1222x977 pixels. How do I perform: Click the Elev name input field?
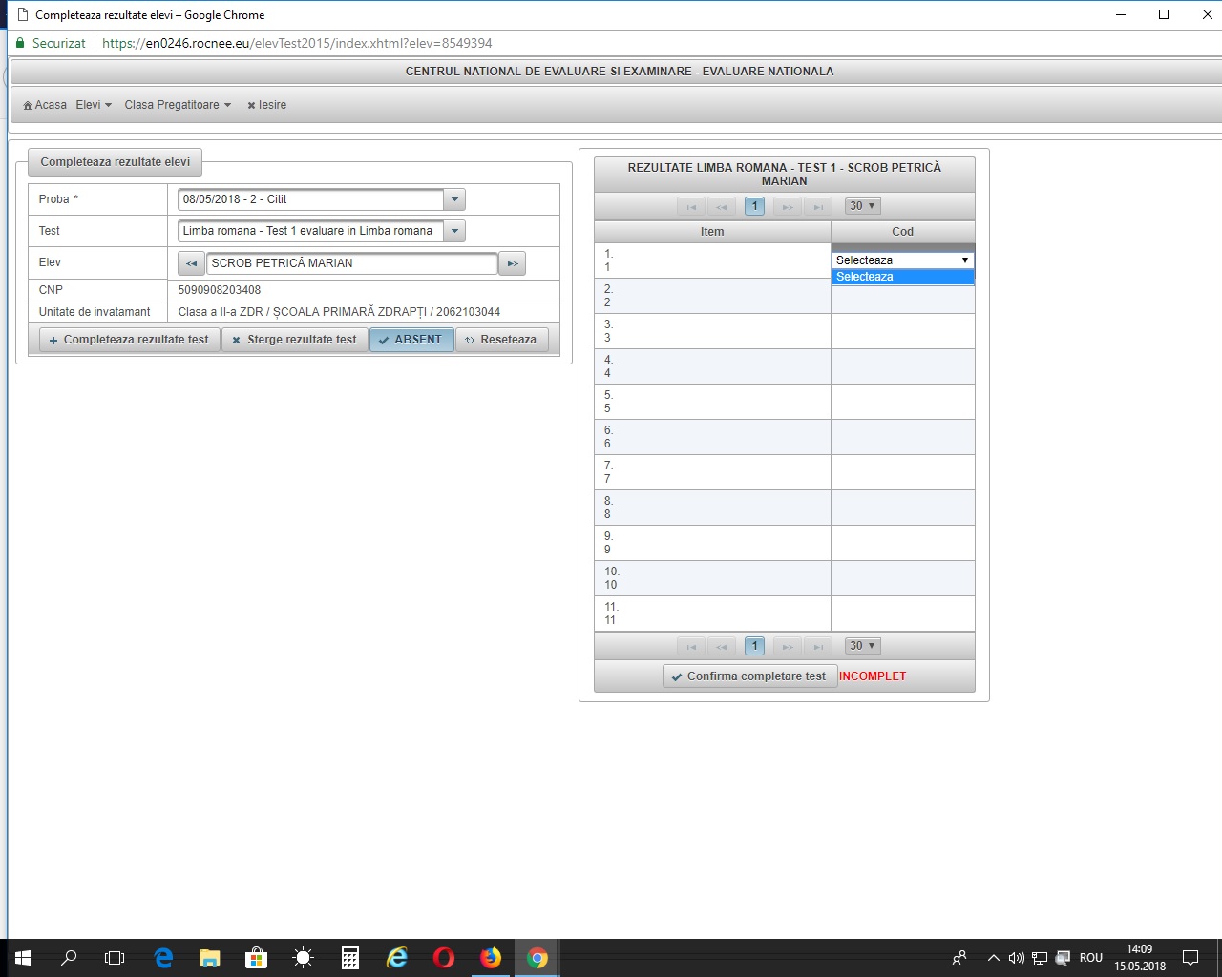[351, 263]
